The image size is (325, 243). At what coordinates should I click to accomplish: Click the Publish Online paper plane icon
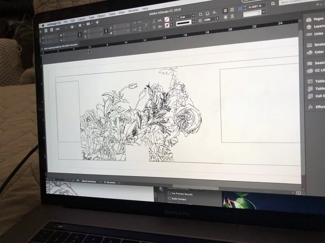97,23
